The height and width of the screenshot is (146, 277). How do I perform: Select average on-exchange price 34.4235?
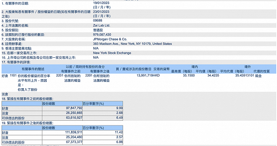pyautogui.click(x=213, y=76)
